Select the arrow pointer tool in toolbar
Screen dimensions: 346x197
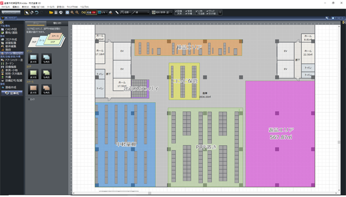[26, 12]
